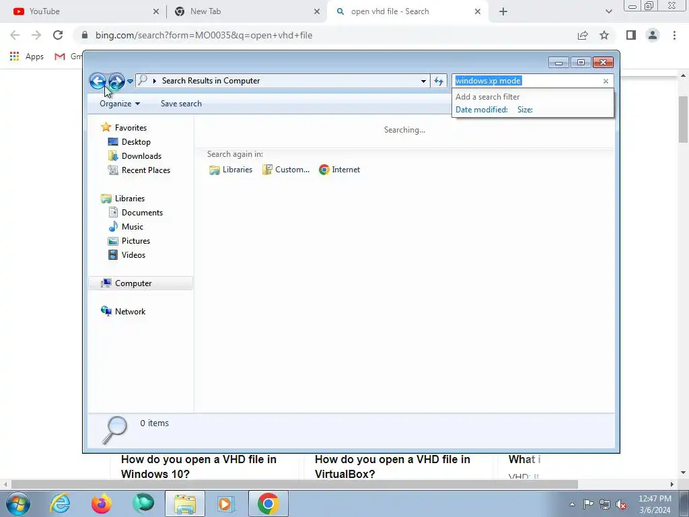Open the Gmail bookmark
This screenshot has height=517, width=689.
click(x=68, y=57)
